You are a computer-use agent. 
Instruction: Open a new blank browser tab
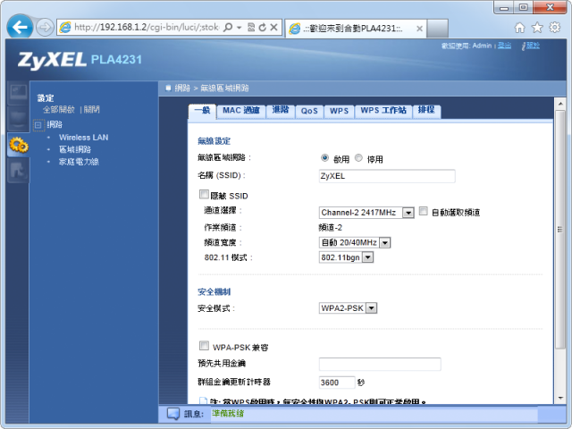tap(437, 29)
